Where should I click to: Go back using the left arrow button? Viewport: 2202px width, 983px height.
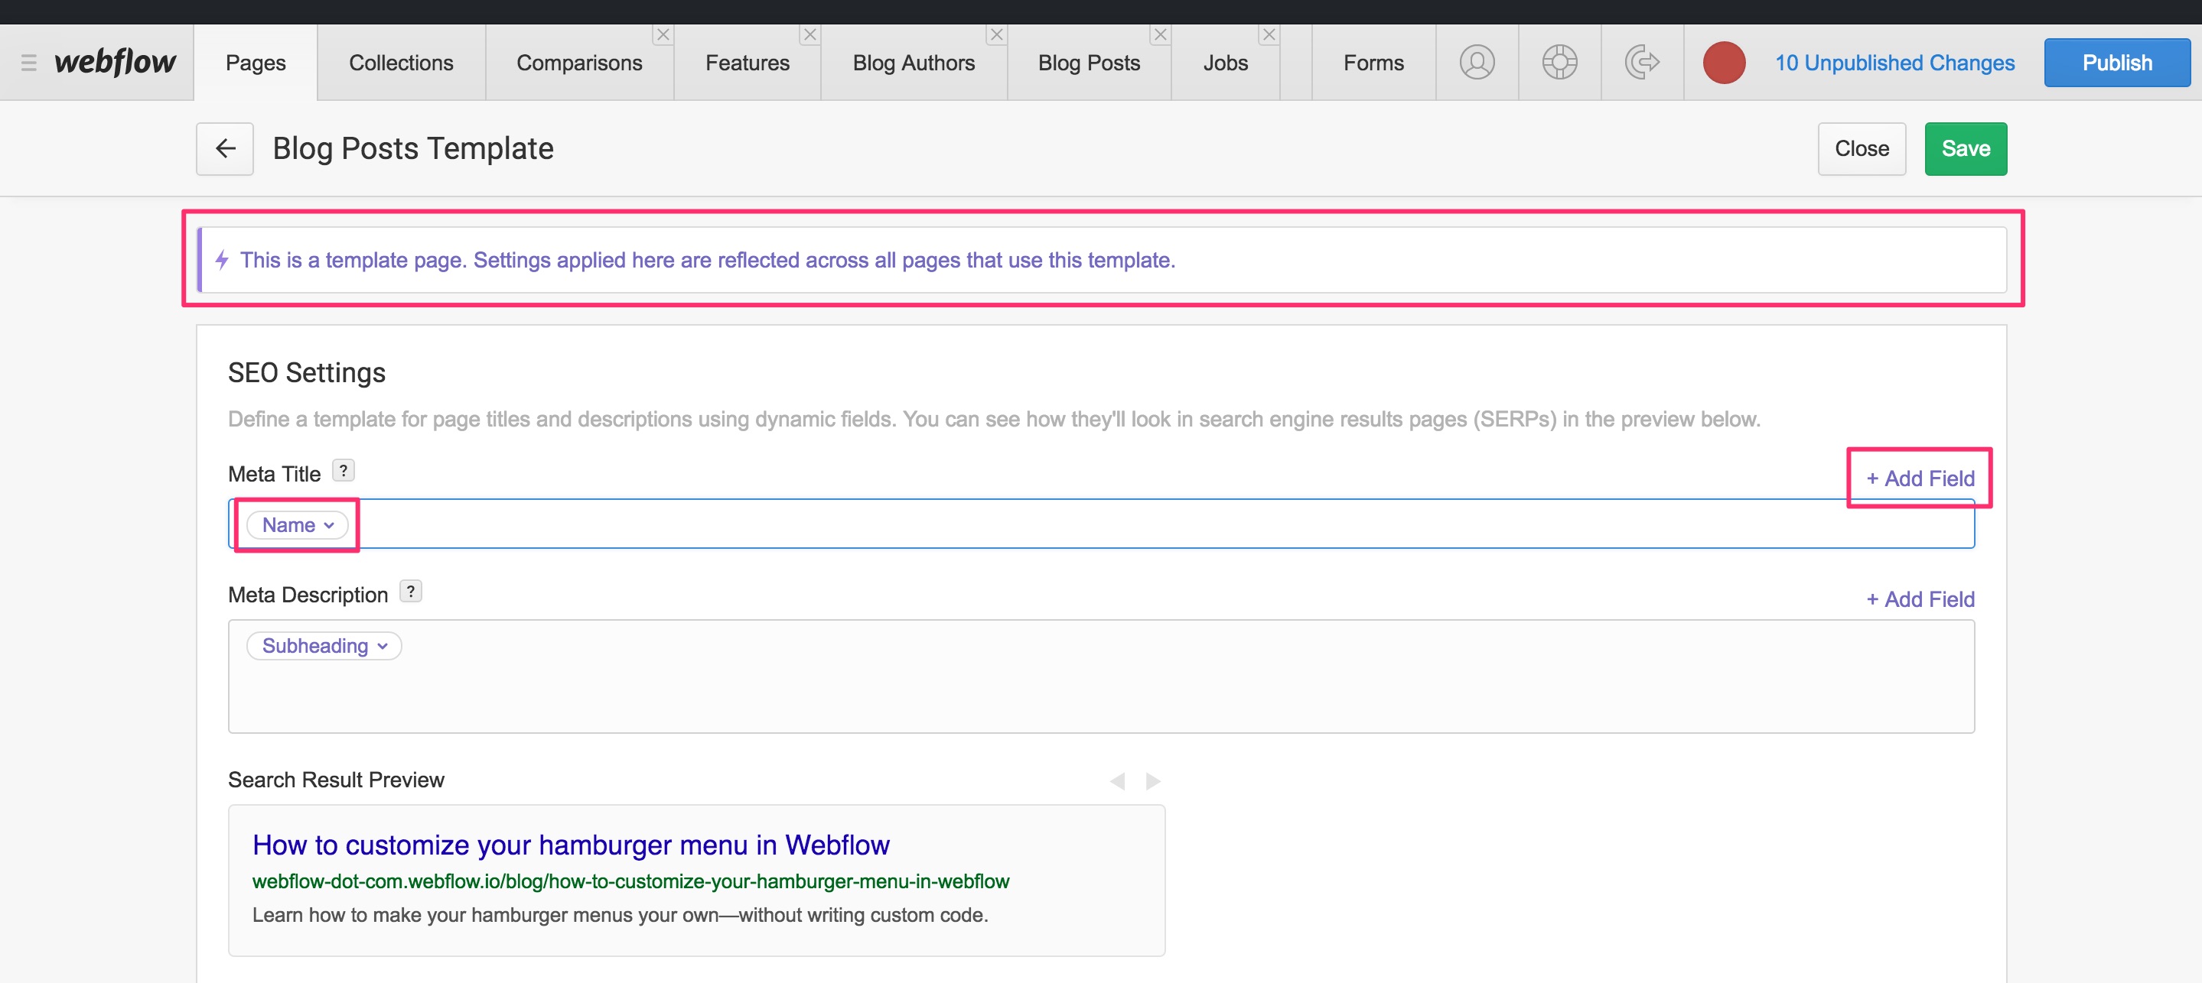click(x=225, y=148)
